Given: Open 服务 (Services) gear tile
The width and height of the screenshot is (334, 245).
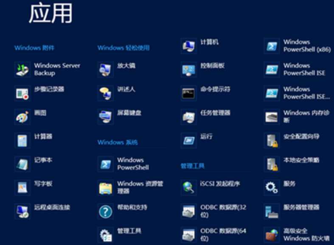Looking at the screenshot, I should pyautogui.click(x=280, y=188).
